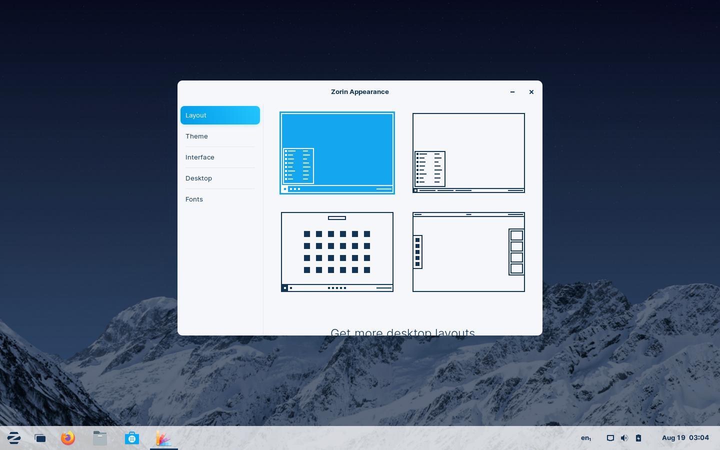720x450 pixels.
Task: Show the Fonts settings section
Action: tap(194, 199)
